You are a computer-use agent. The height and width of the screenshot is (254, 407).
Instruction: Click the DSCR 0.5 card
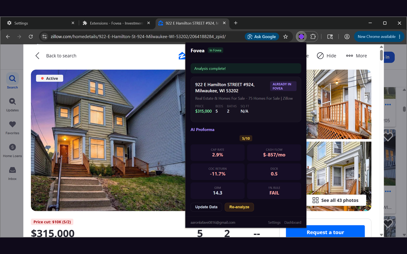pyautogui.click(x=274, y=172)
